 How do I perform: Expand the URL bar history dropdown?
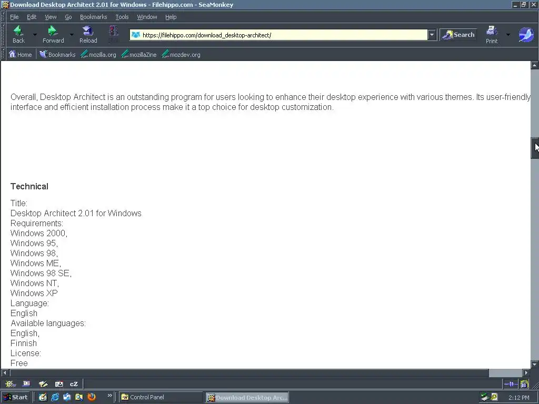(432, 35)
